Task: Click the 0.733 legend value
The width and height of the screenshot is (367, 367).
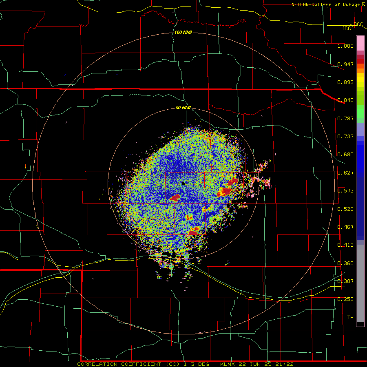Action: click(345, 137)
